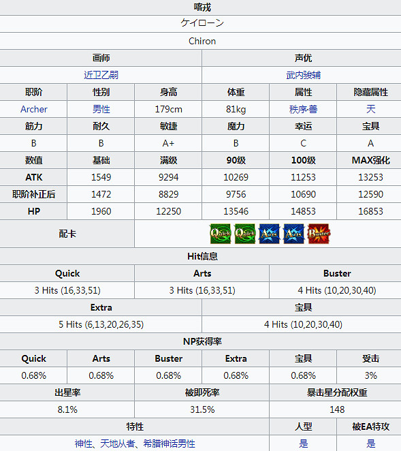Click max-level HP value 12250

tap(168, 211)
